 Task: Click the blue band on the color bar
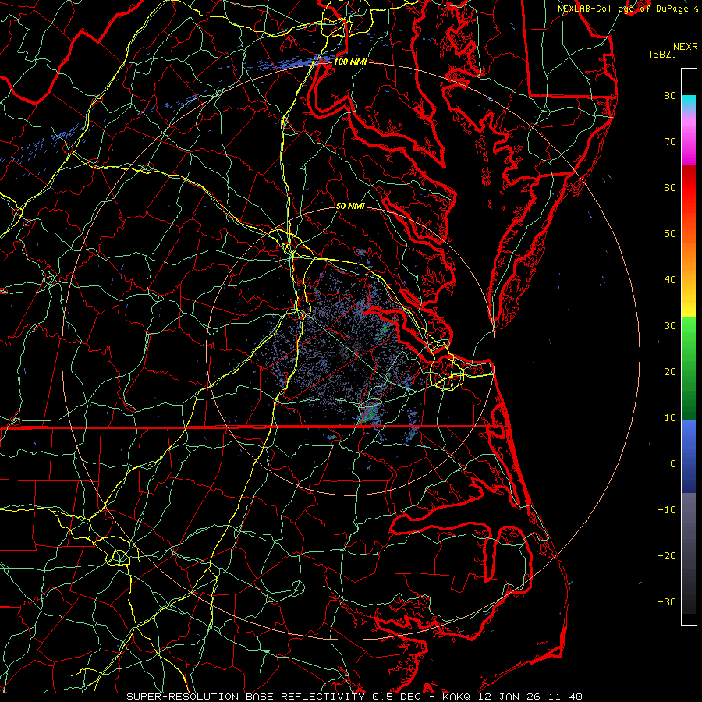tap(689, 456)
